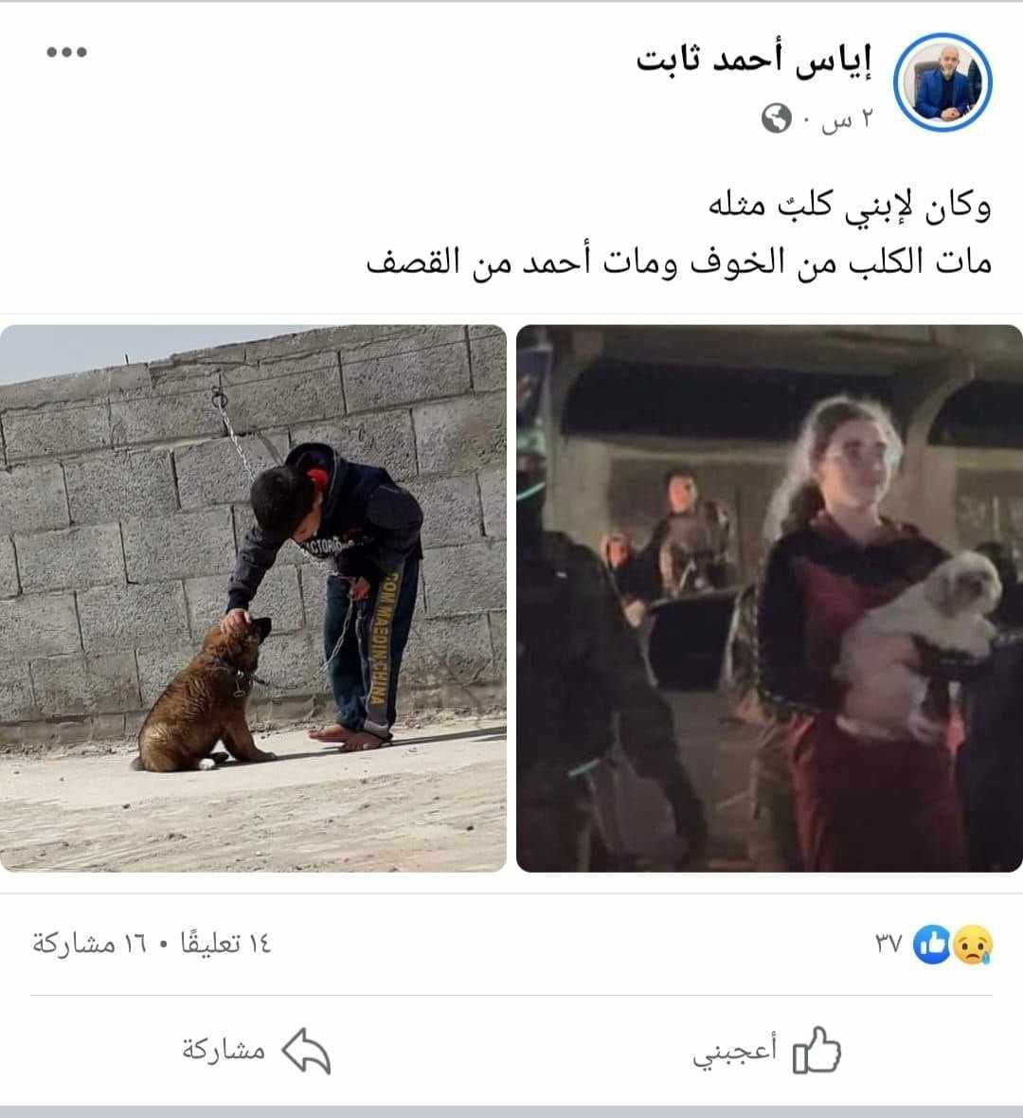Open the ٣٧ reactions count list
Image resolution: width=1023 pixels, height=1118 pixels.
click(x=889, y=945)
